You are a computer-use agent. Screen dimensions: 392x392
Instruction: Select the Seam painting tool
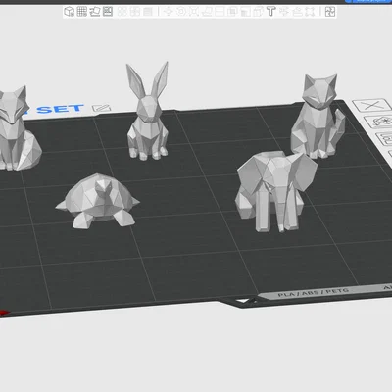tap(258, 12)
